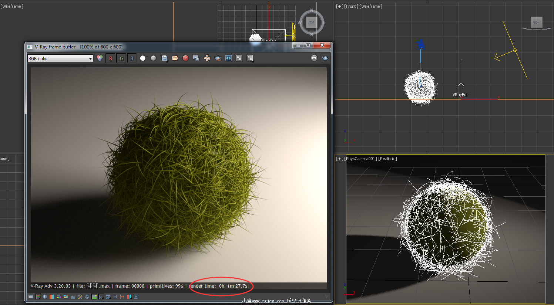The image size is (554, 305).
Task: Clear the image with red X icon
Action: click(186, 58)
